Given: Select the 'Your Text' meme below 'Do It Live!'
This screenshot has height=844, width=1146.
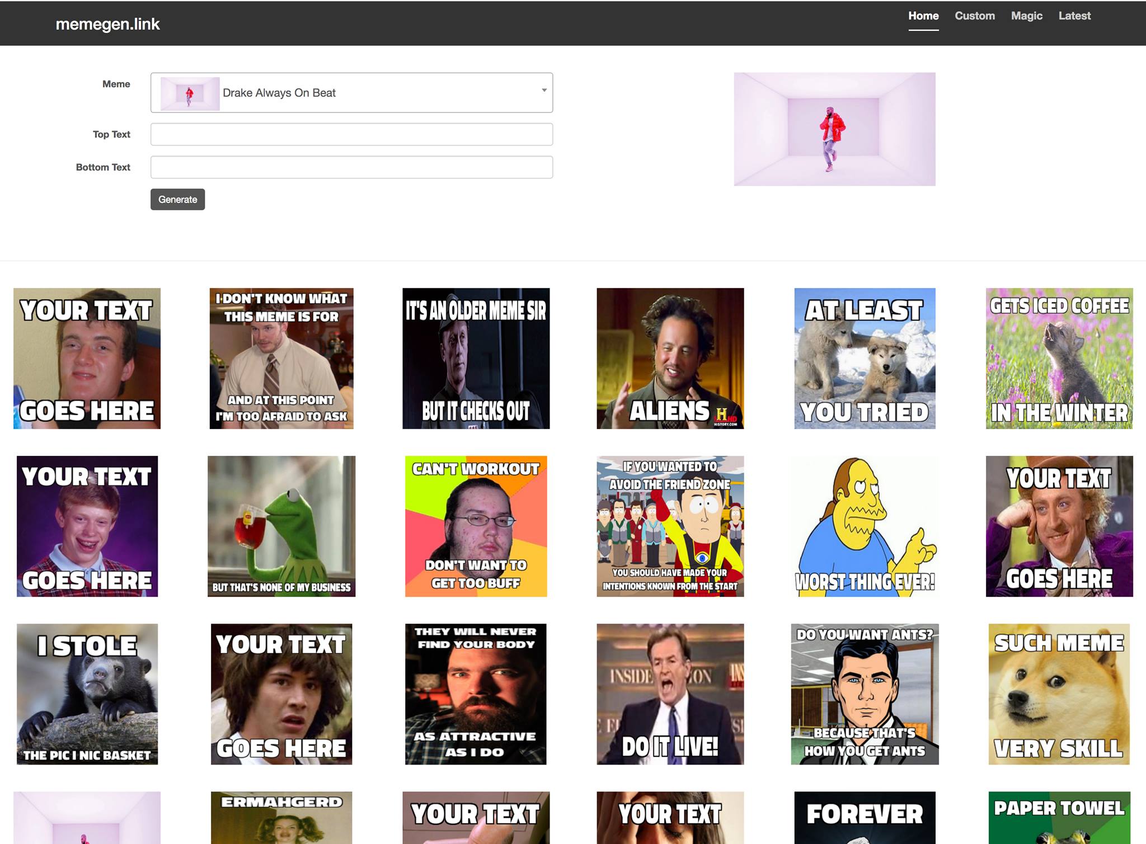Looking at the screenshot, I should 670,818.
